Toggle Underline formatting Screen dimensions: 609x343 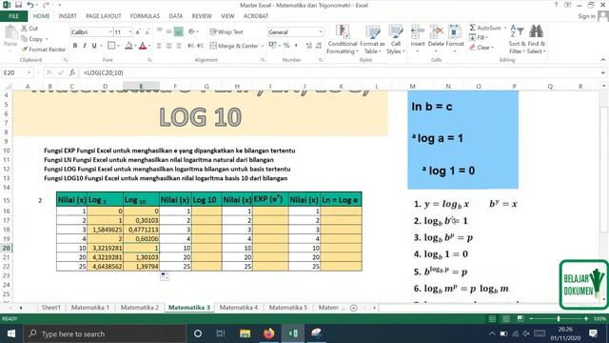click(x=94, y=46)
